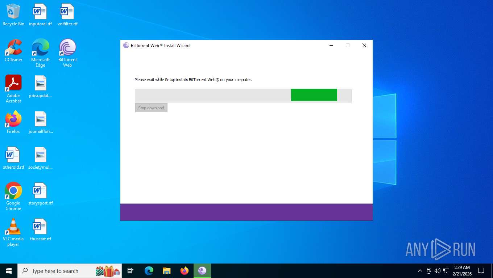Click the BitTorrent Web Install Wizard title icon
Image resolution: width=493 pixels, height=278 pixels.
pos(126,46)
